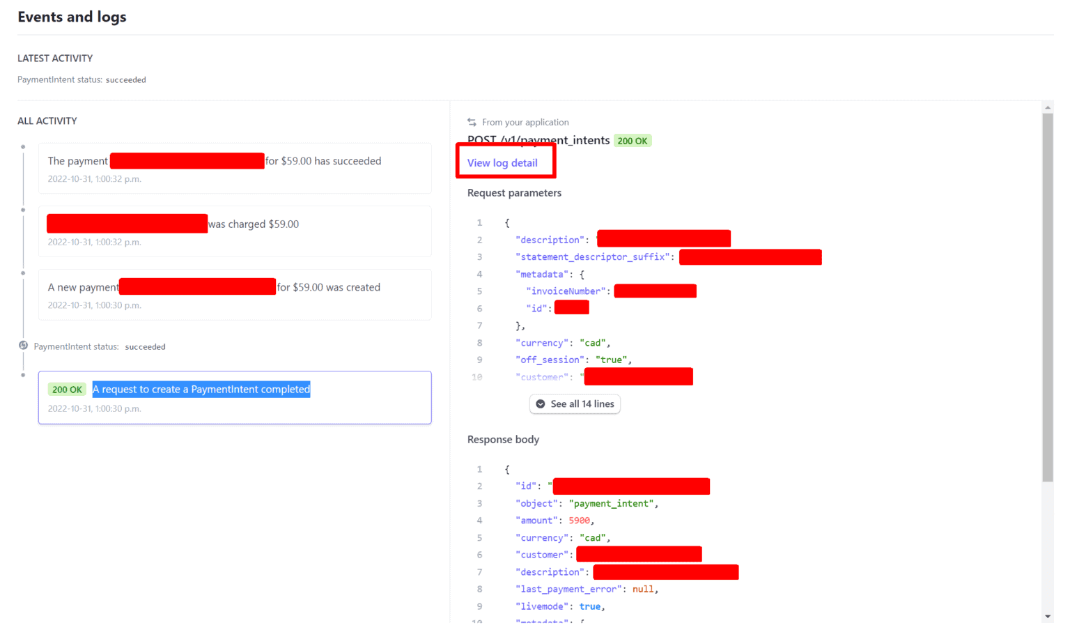Click the 'ALL ACTIVITY' section header

tap(47, 121)
